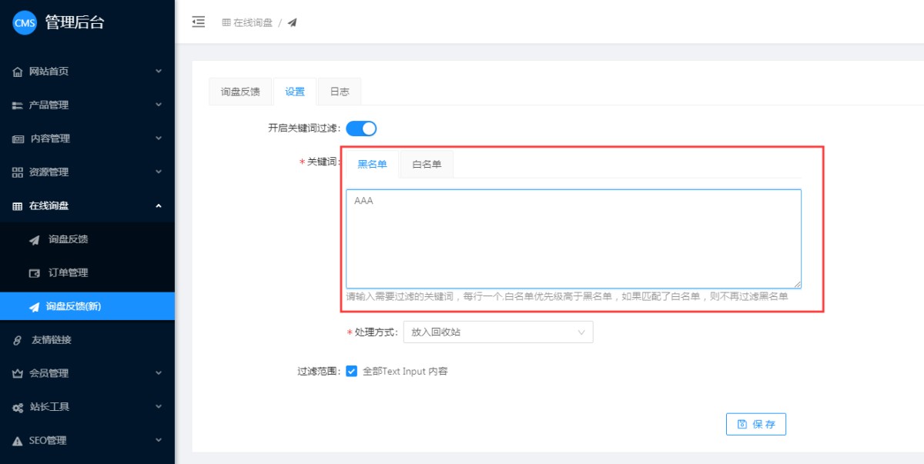Uncheck the 全部Text Input 内容 checkbox
The width and height of the screenshot is (924, 464).
pyautogui.click(x=352, y=371)
